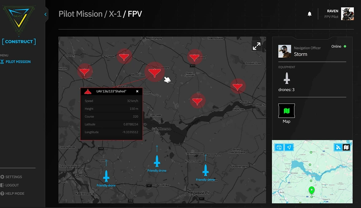Click the Latitude value '0.8788234'
361x208 pixels.
coord(131,124)
